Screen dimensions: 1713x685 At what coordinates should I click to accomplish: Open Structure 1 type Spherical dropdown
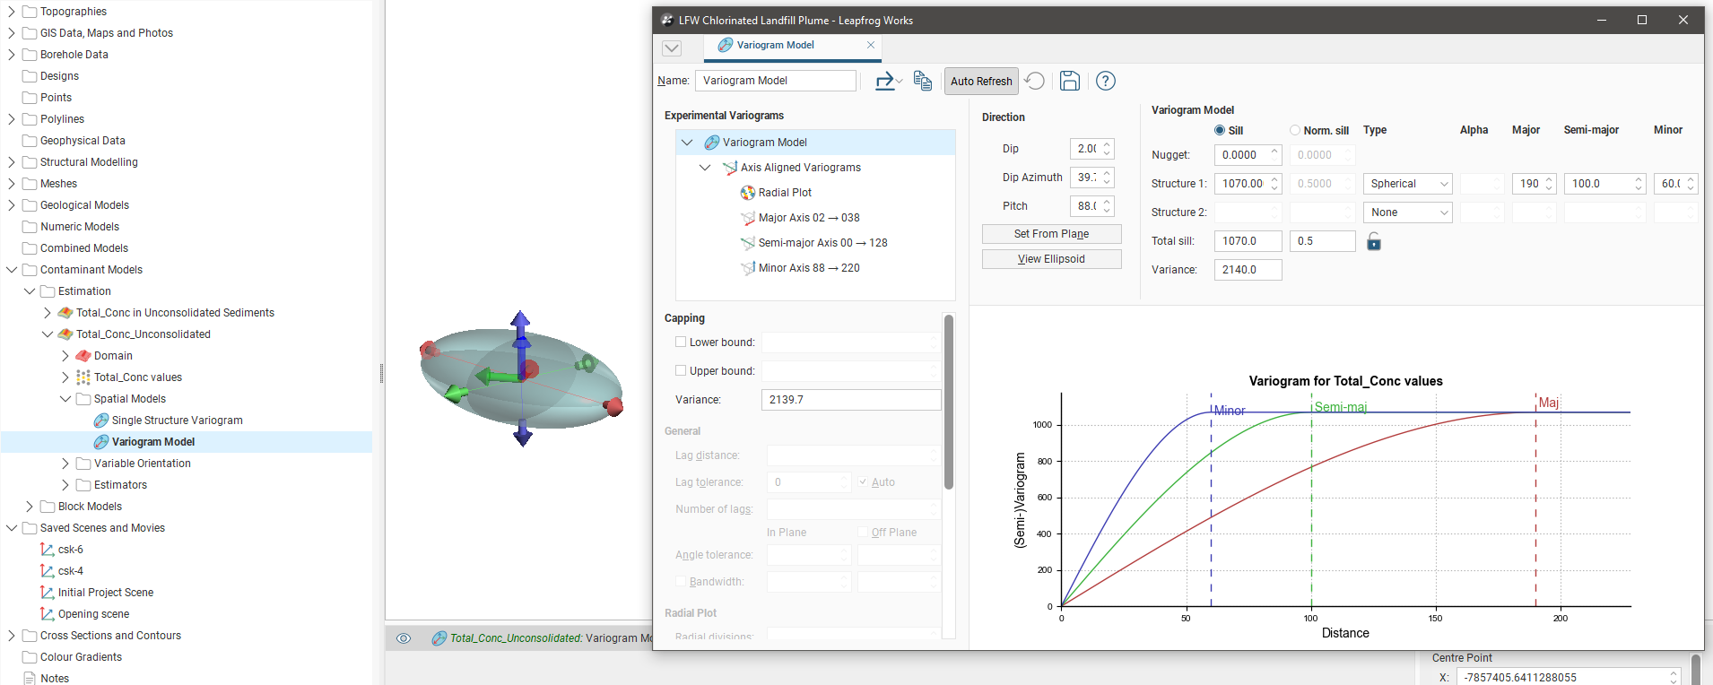1407,184
